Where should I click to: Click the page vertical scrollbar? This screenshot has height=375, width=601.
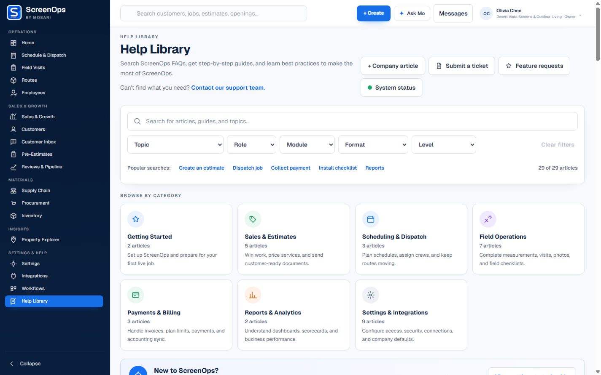pyautogui.click(x=597, y=34)
